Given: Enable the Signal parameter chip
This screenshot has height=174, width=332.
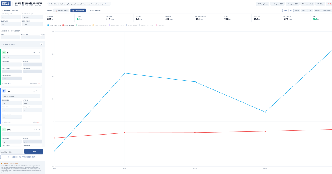Looking at the screenshot, I should point(317,10).
